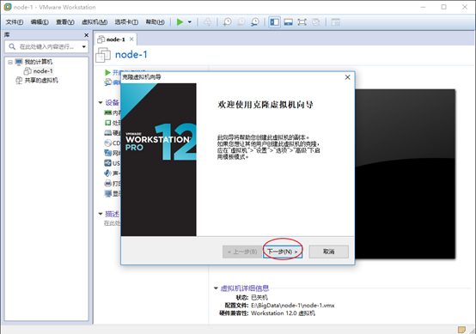Click the CD/DVD device icon
The image size is (476, 334).
(x=107, y=143)
